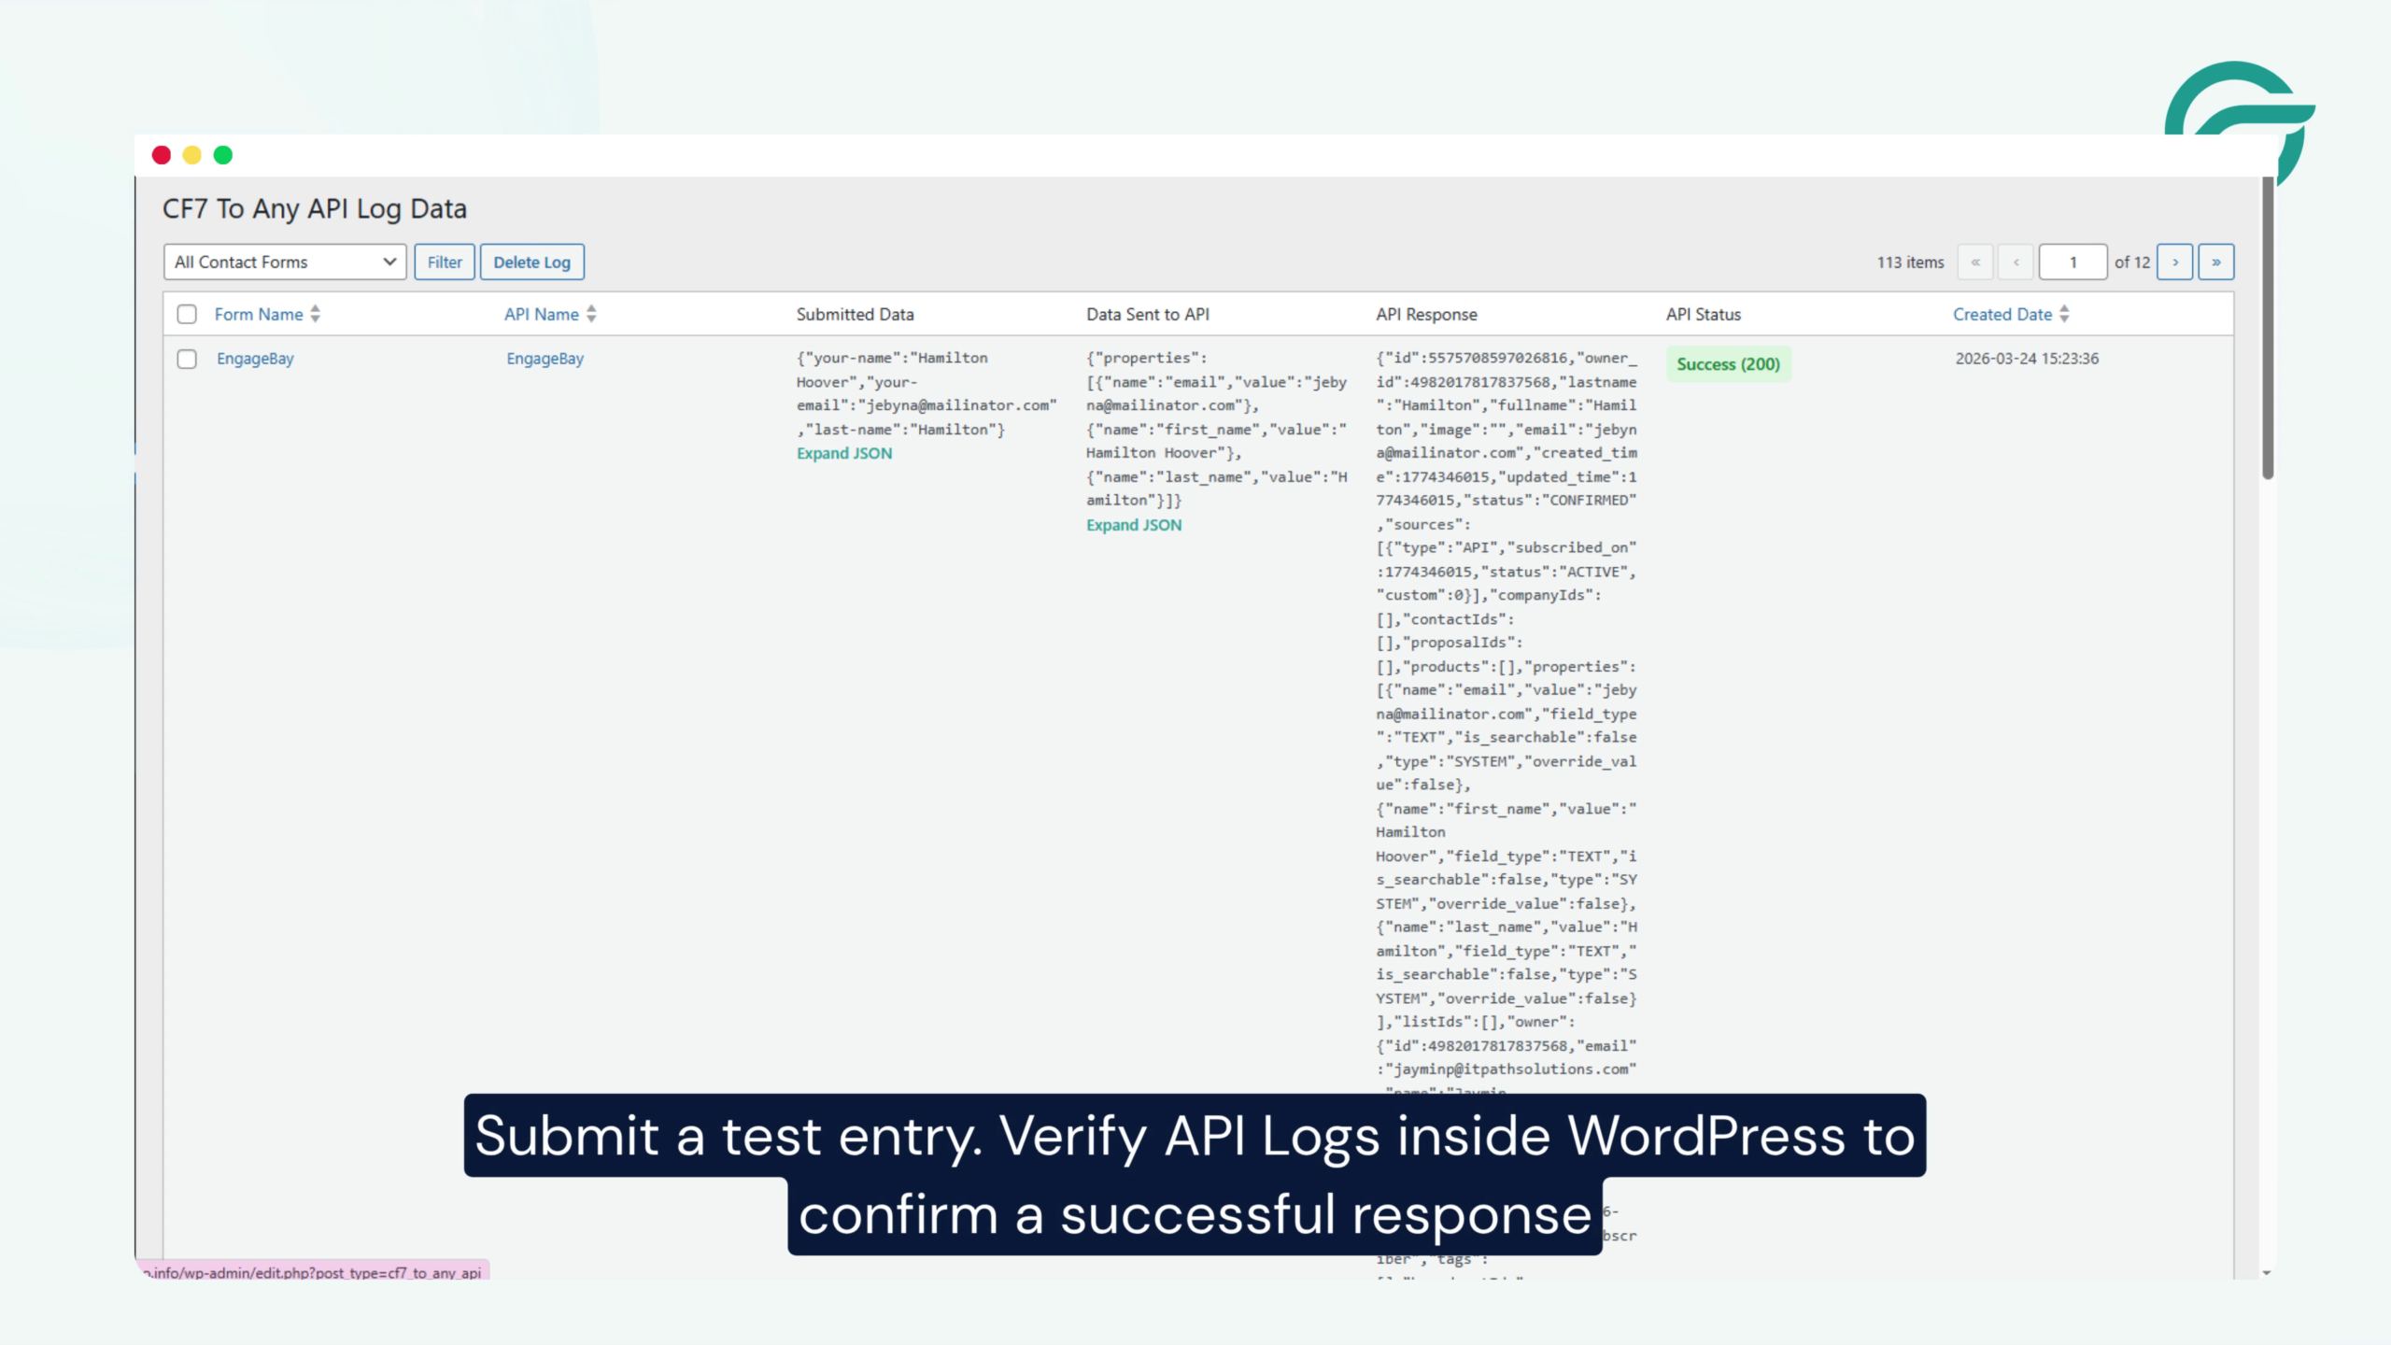Viewport: 2391px width, 1345px height.
Task: Click the API Response column header
Action: coord(1426,315)
